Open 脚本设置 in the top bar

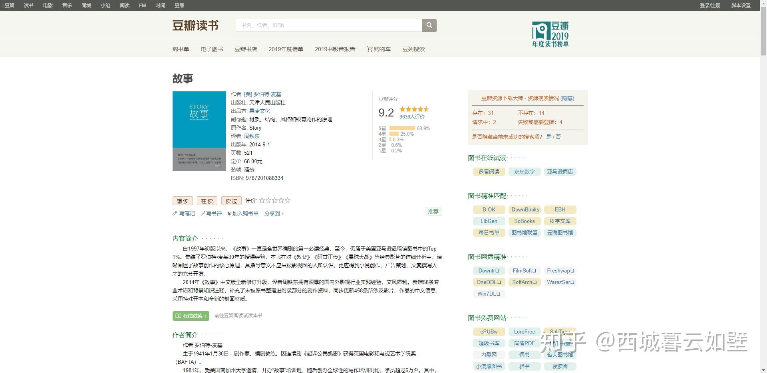(741, 5)
